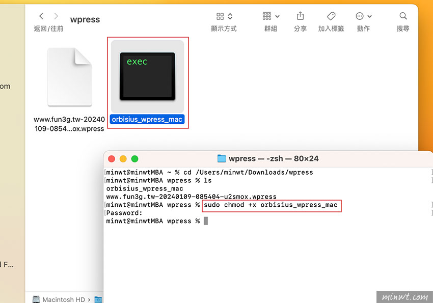
Task: Click the sudo chmod +x command text
Action: (270, 205)
